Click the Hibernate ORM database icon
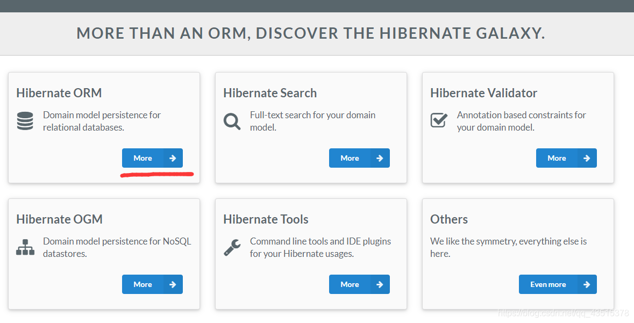 pyautogui.click(x=25, y=121)
